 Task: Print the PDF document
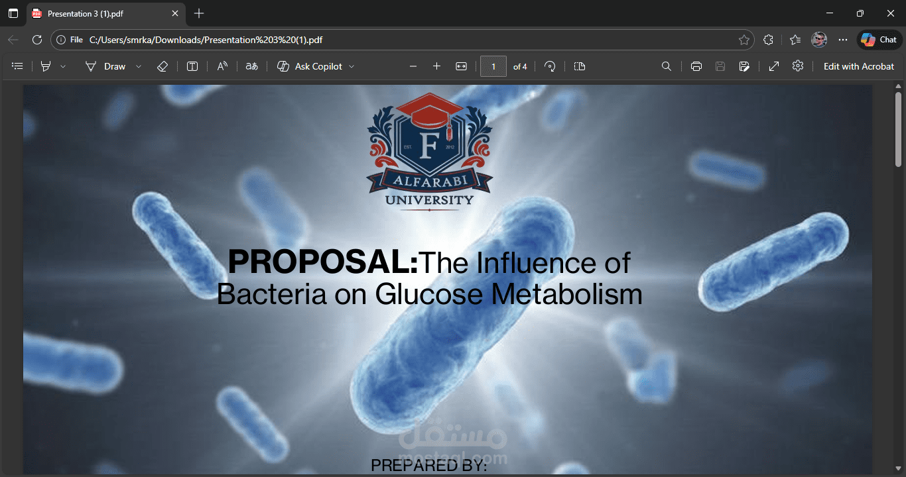[x=696, y=66]
